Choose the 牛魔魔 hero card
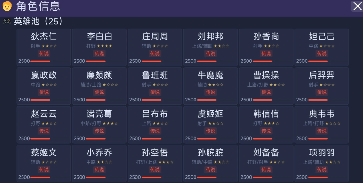This screenshot has height=183, width=363. coord(210,86)
